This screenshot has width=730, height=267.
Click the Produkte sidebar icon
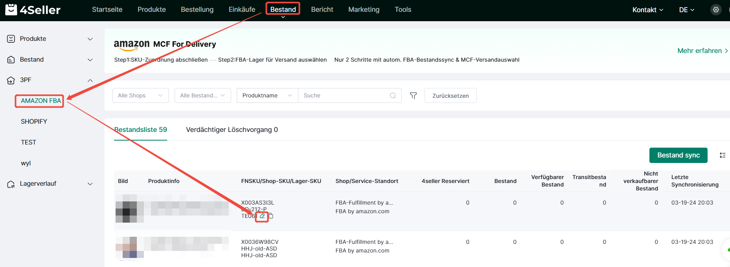point(11,38)
